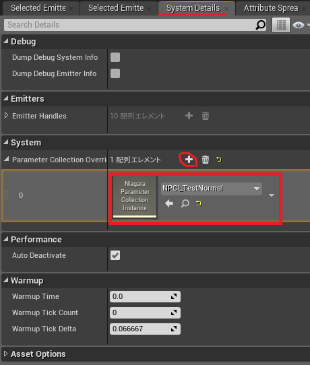Close the second Selected Emitter tab
Viewport: 310px width, 365px height.
tap(149, 9)
